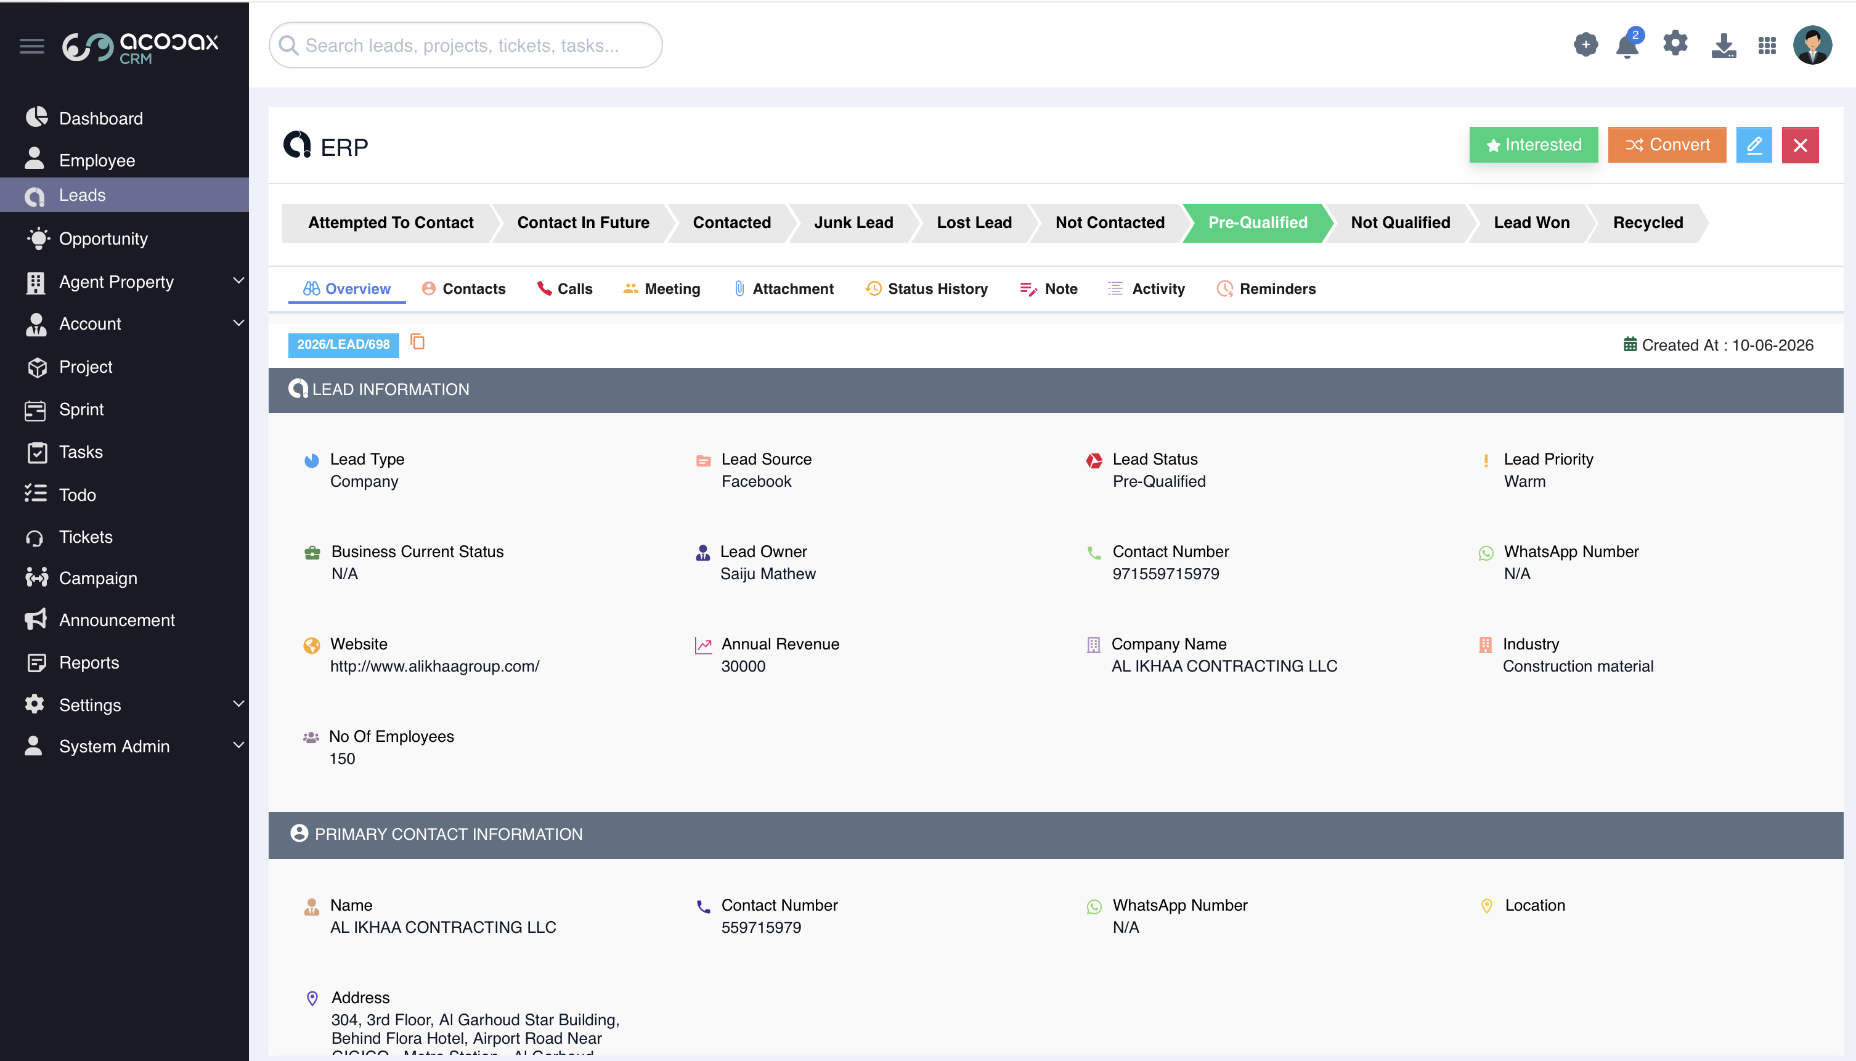Open the user profile avatar
This screenshot has width=1856, height=1061.
click(x=1813, y=45)
